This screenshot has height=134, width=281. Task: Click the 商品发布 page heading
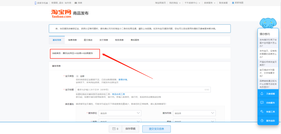tap(81, 13)
